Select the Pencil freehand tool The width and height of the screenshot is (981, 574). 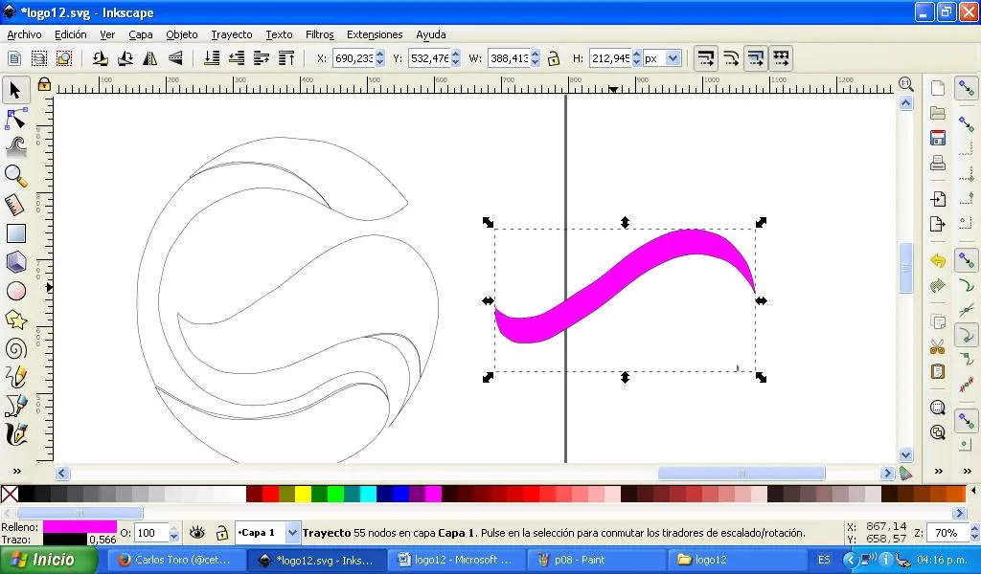[x=15, y=377]
